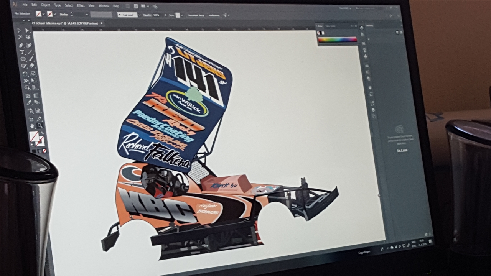Select the Ellipse shape tool
The width and height of the screenshot is (491, 276).
point(23,58)
